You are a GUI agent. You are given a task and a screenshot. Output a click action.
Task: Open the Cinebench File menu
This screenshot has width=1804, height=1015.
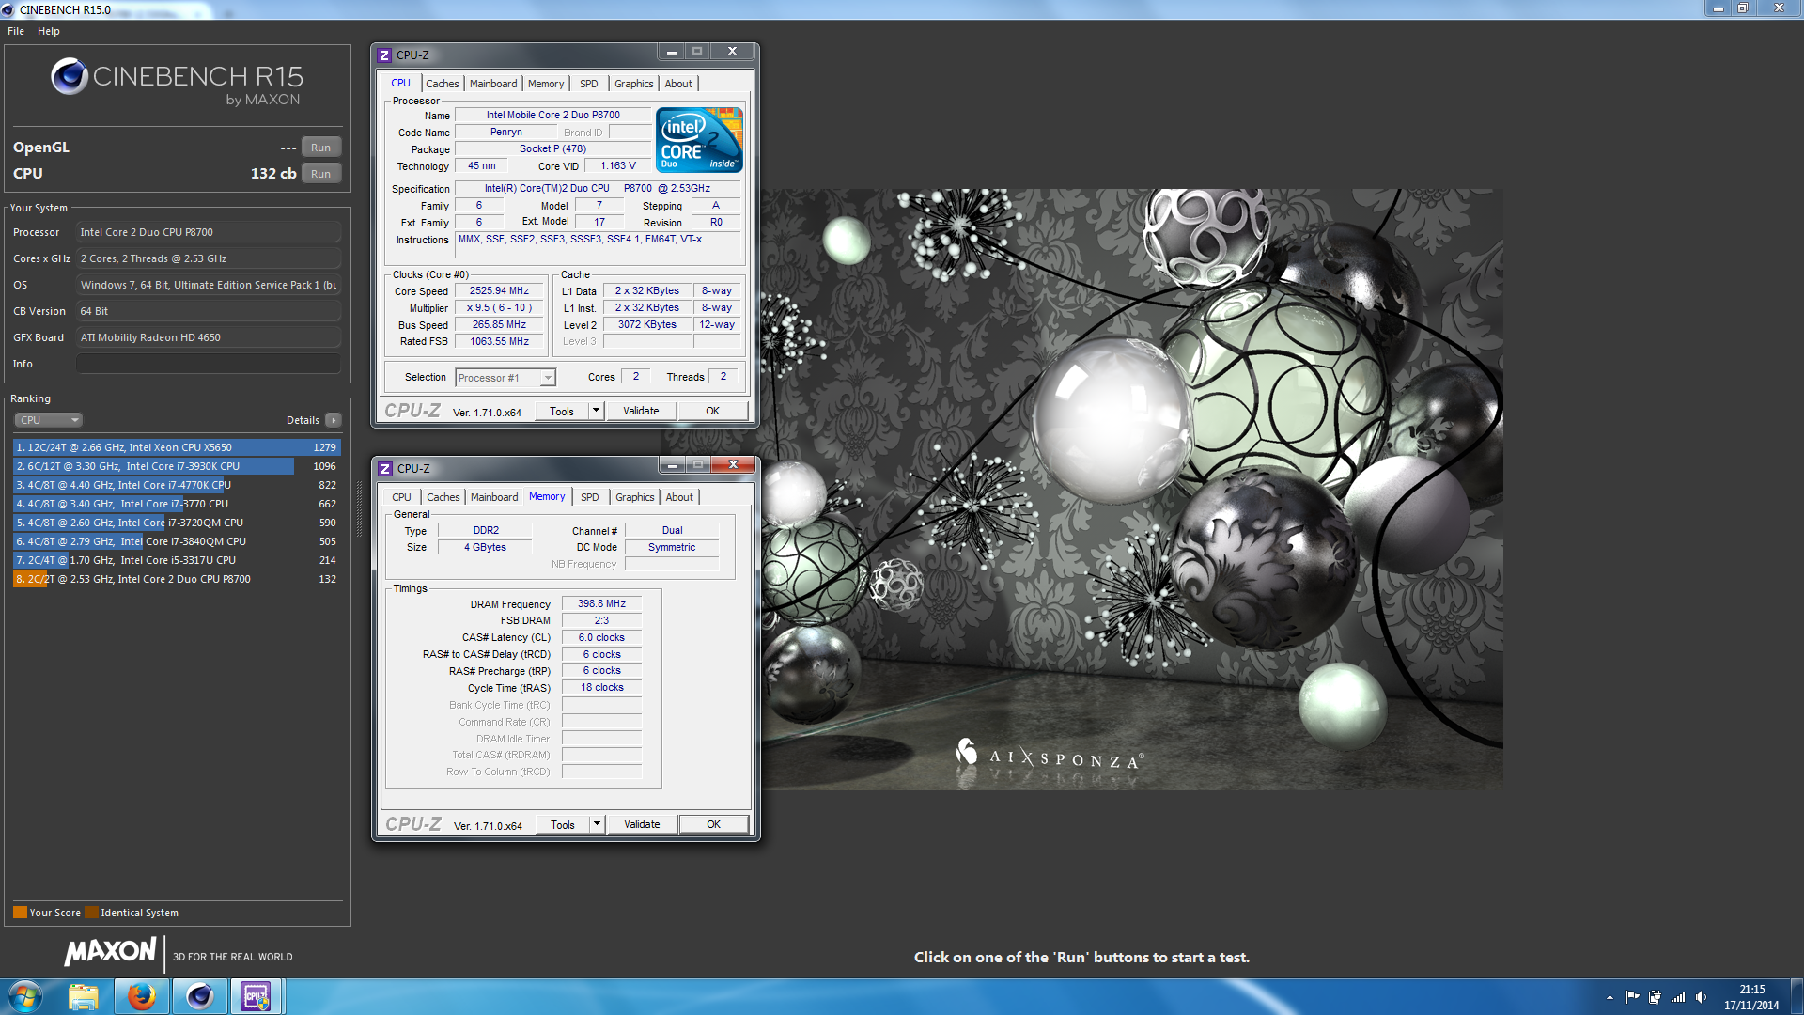tap(16, 31)
